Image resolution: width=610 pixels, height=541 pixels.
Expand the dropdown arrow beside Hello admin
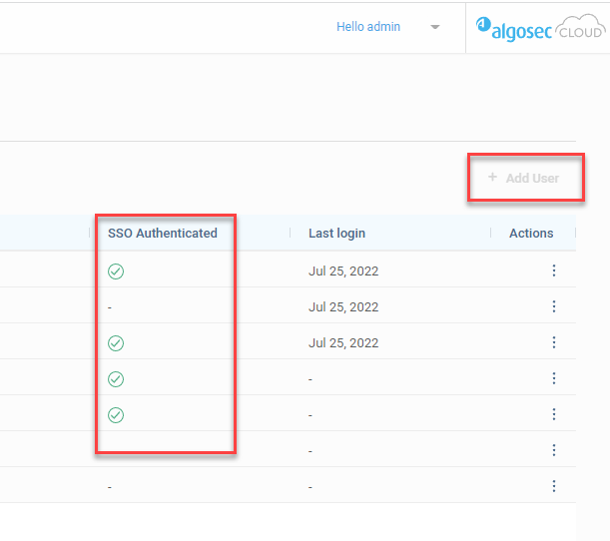tap(435, 27)
